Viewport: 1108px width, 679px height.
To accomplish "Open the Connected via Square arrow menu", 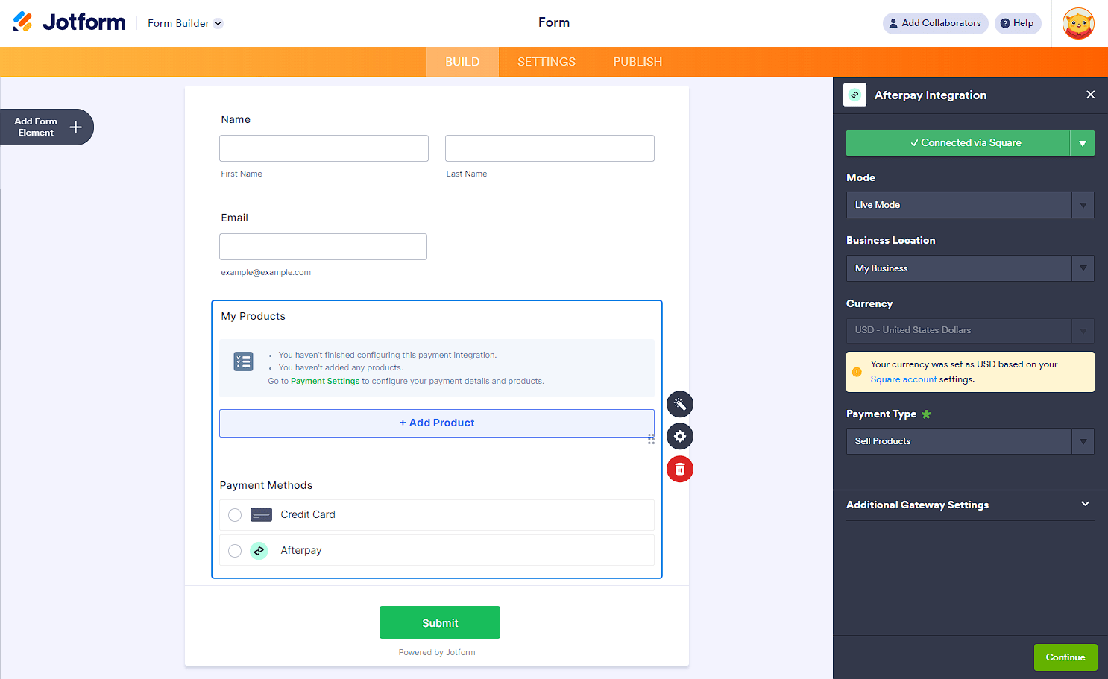I will 1082,143.
